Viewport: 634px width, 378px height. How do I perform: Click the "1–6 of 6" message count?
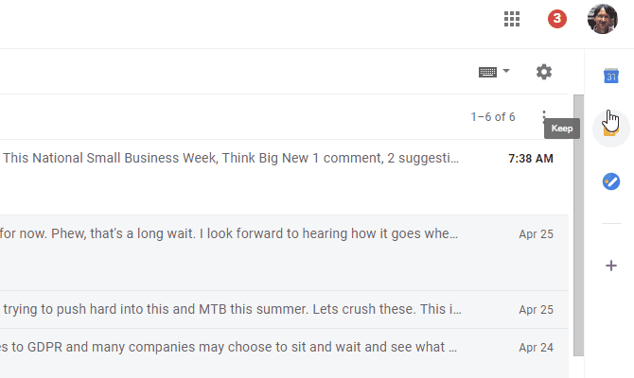(x=493, y=117)
